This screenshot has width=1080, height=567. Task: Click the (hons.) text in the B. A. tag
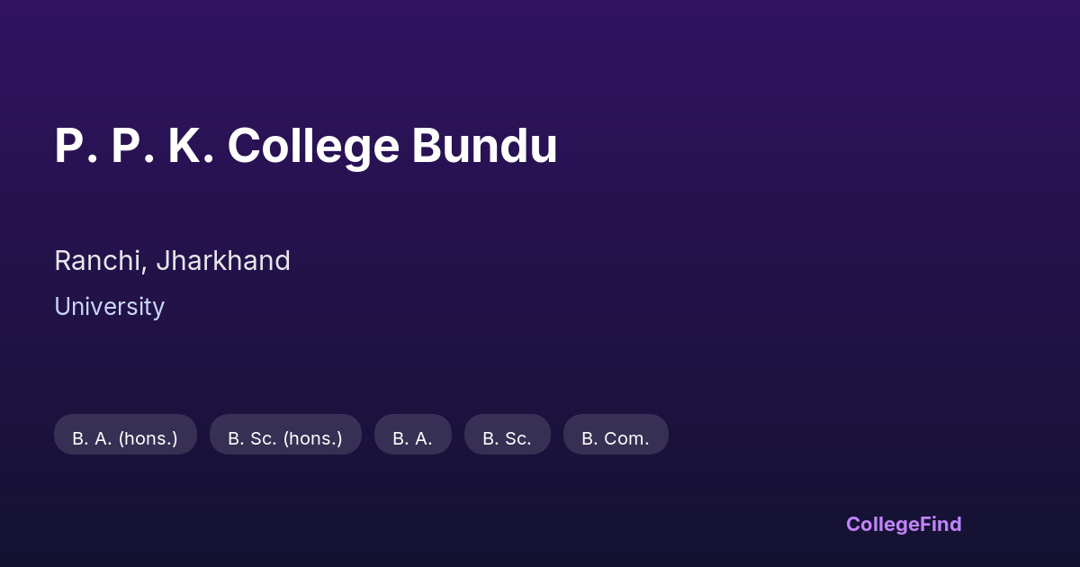click(148, 438)
